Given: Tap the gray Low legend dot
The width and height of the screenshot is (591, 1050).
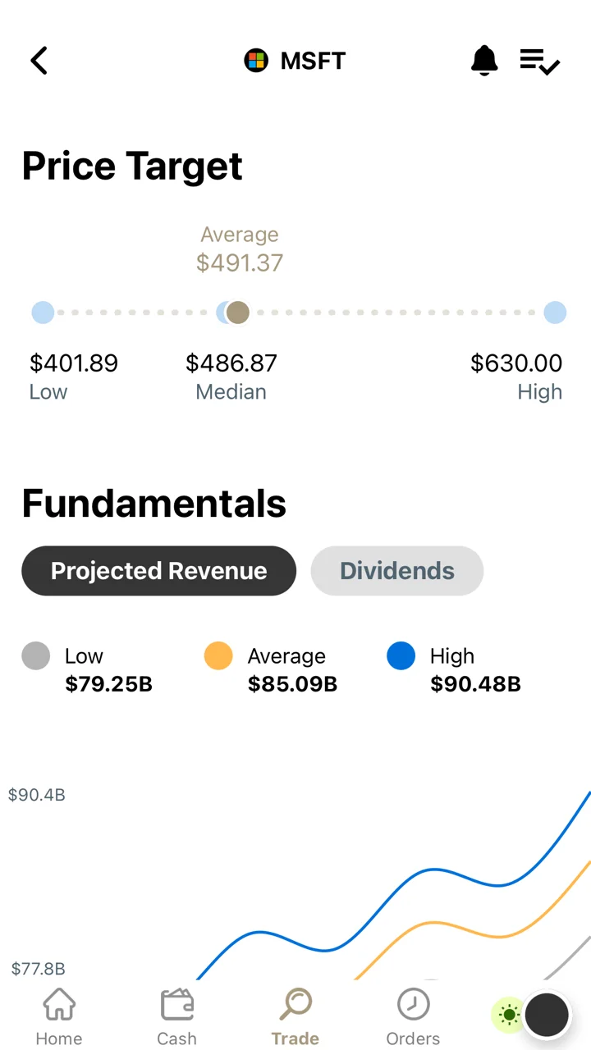Looking at the screenshot, I should pyautogui.click(x=36, y=656).
